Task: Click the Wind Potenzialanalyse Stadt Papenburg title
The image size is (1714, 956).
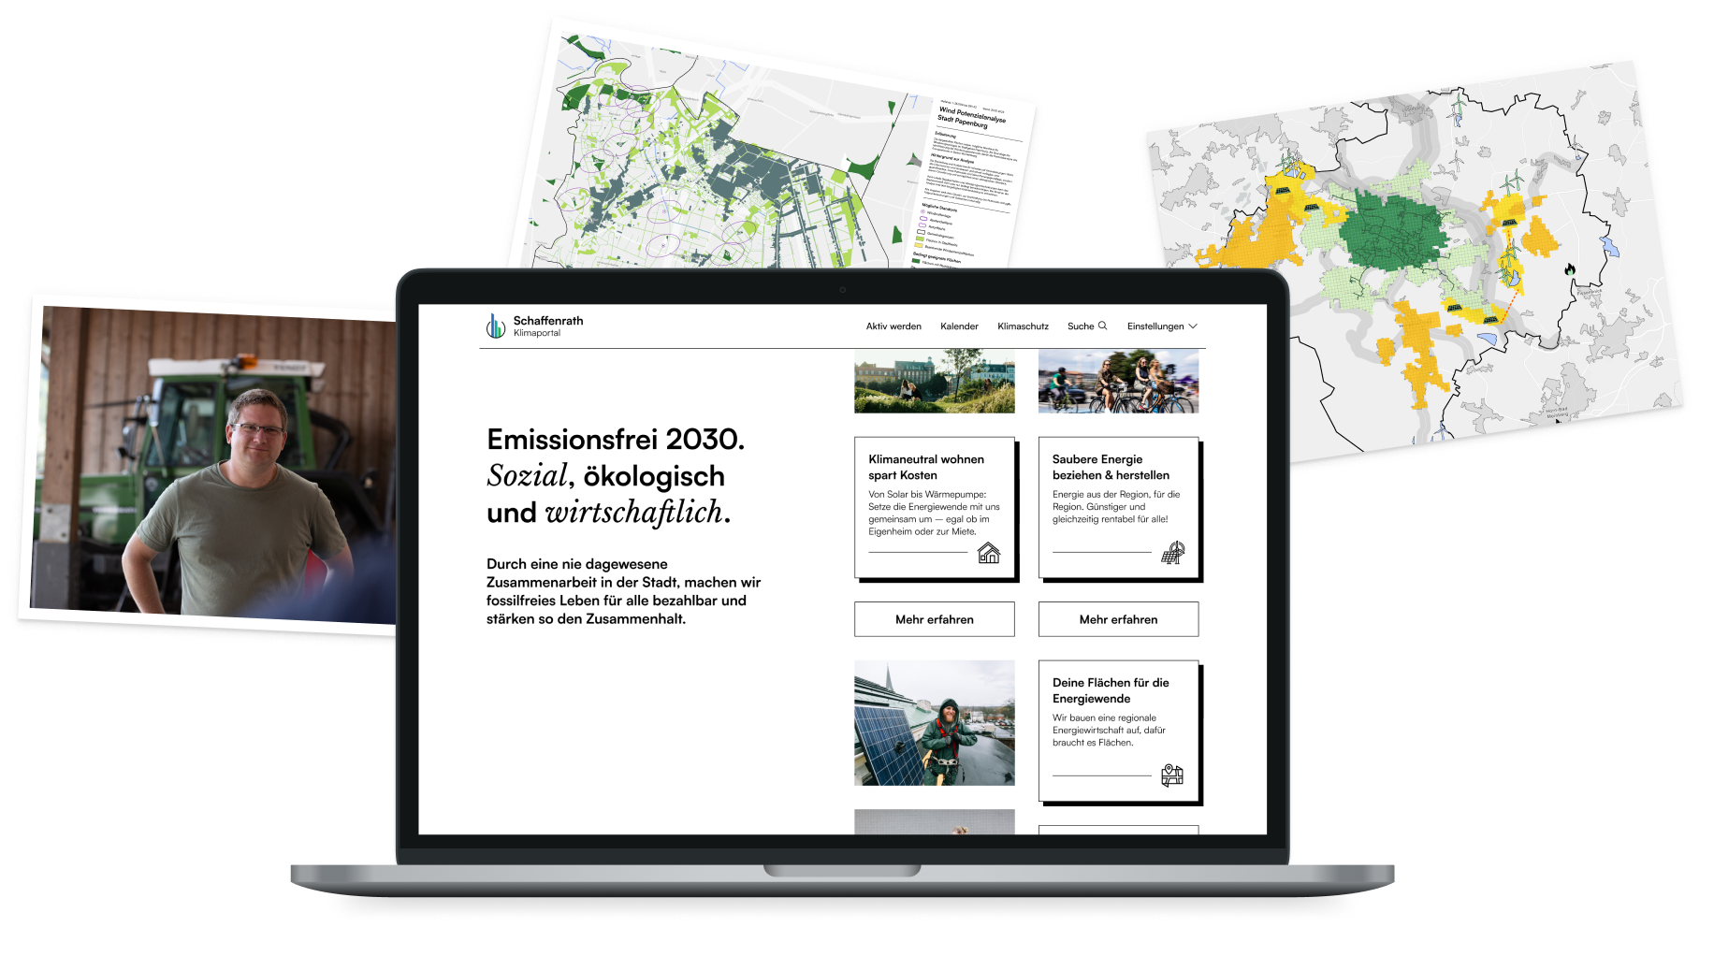Action: [972, 117]
